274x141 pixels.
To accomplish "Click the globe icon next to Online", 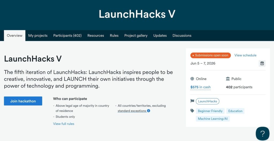I will pos(192,79).
